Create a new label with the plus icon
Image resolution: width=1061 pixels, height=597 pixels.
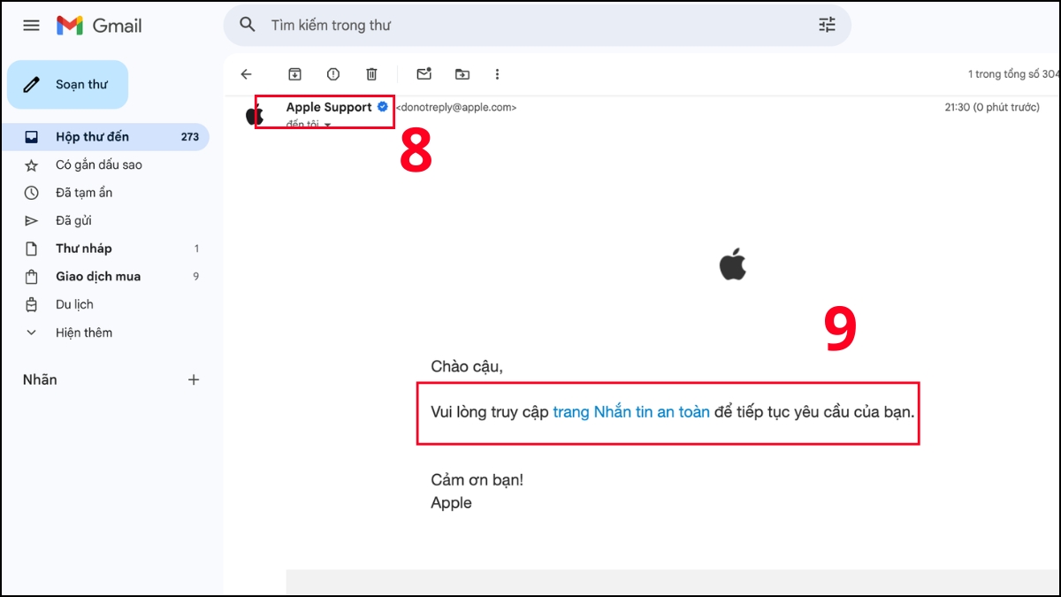[194, 379]
